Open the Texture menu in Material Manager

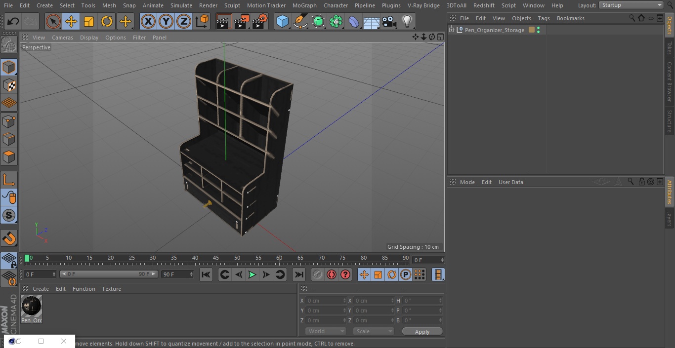[111, 289]
